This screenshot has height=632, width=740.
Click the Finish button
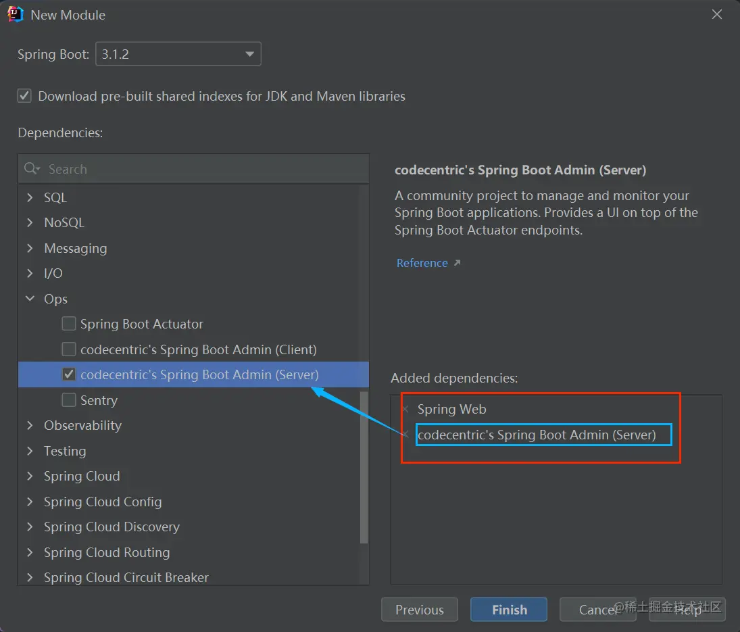509,609
